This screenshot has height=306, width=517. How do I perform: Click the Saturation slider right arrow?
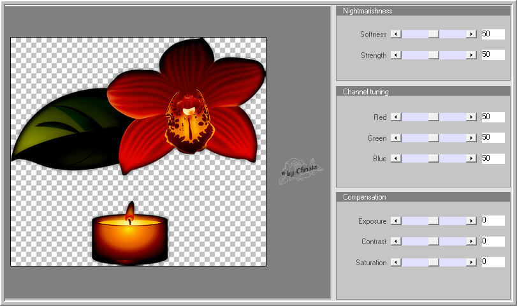point(472,262)
